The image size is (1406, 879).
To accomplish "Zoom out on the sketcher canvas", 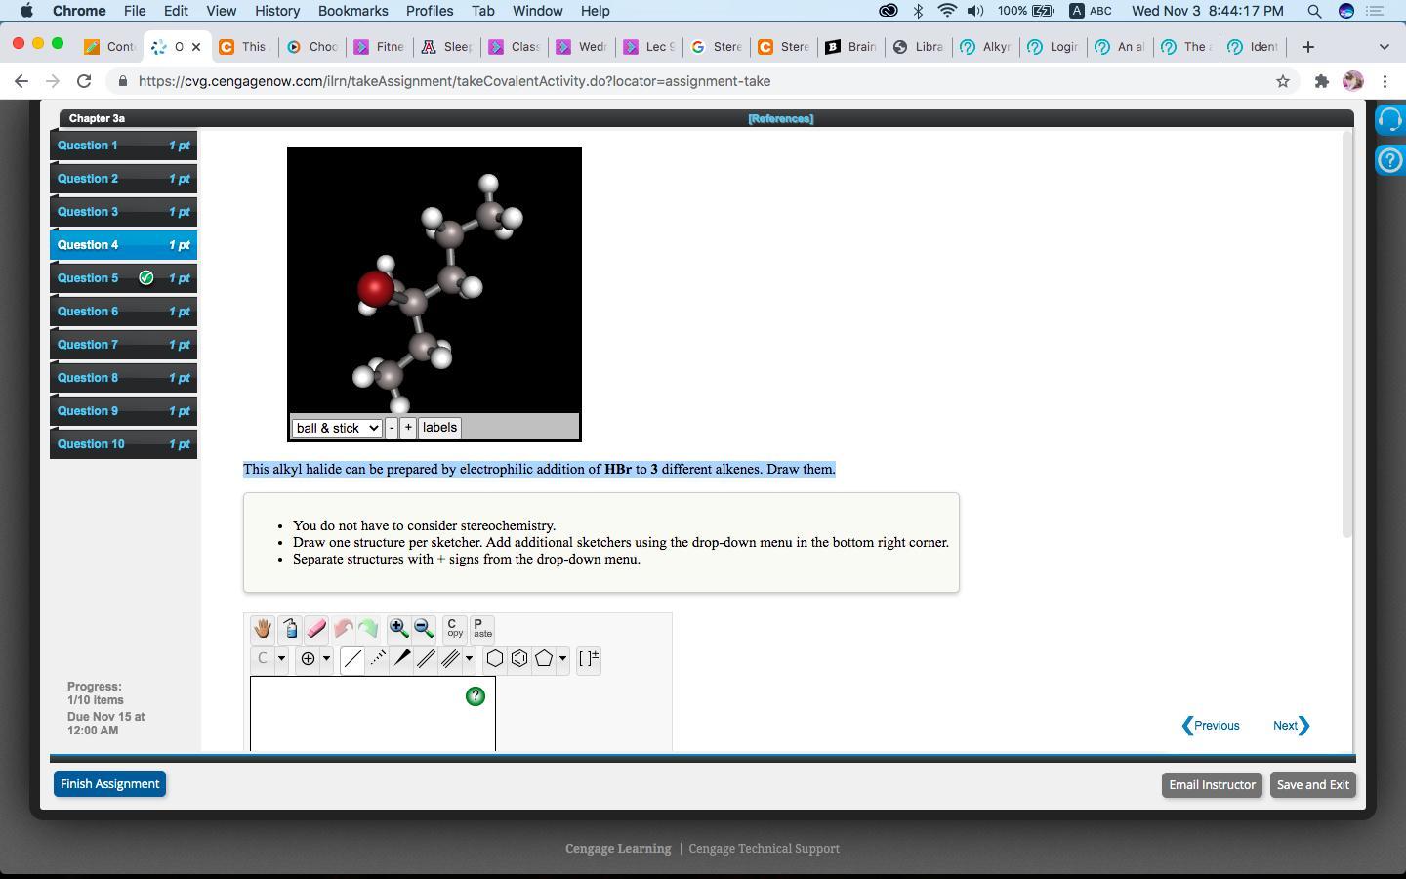I will [x=424, y=629].
